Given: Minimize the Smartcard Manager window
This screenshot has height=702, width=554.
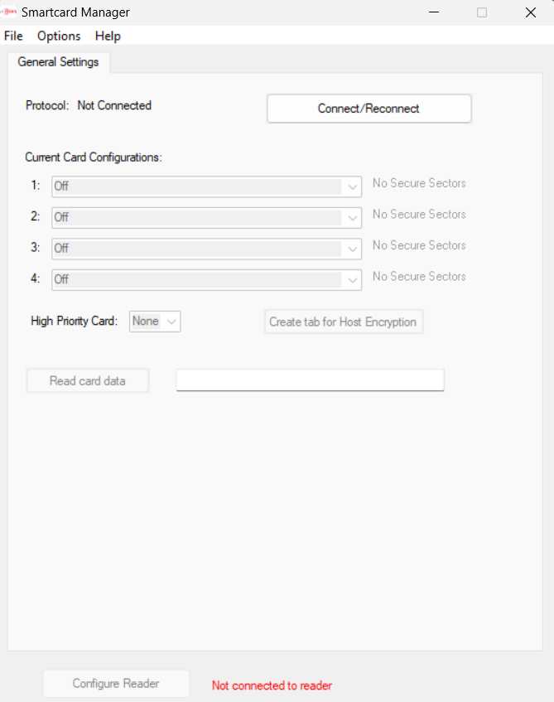Looking at the screenshot, I should [x=433, y=12].
